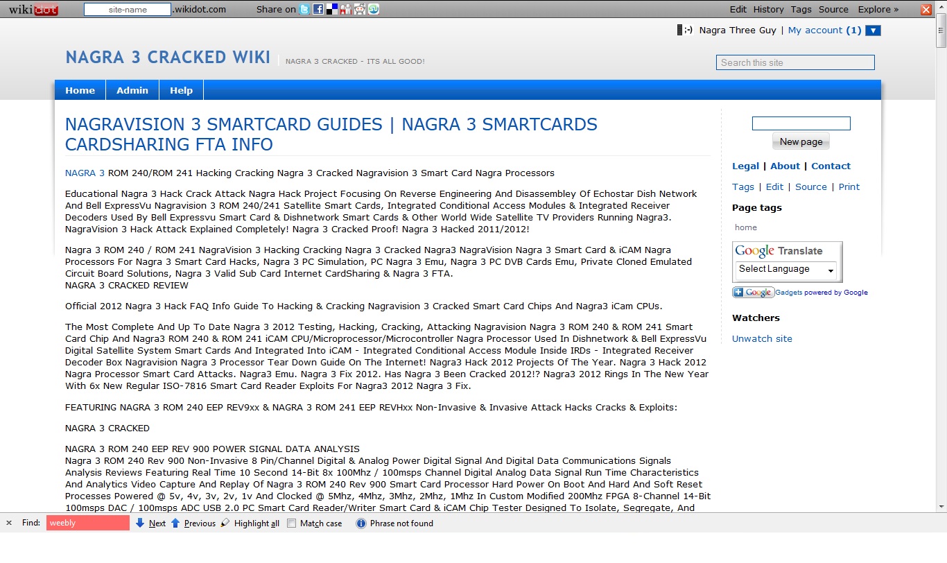
Task: Share the page on Delicious
Action: 332,10
